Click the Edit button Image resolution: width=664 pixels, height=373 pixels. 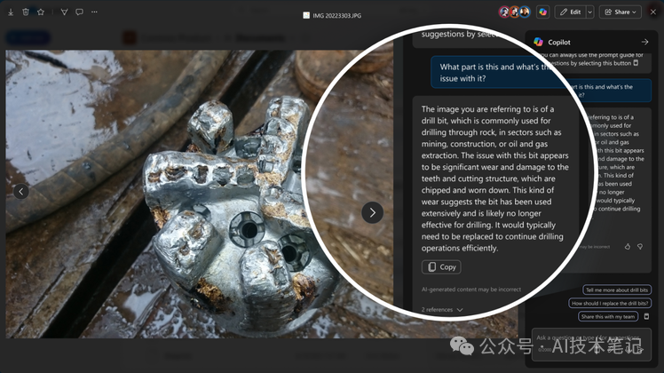pyautogui.click(x=571, y=12)
